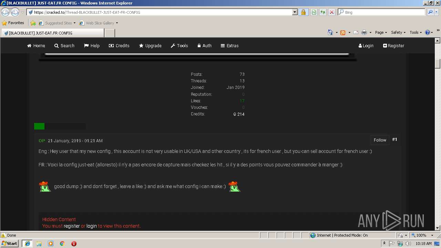Click the Credits value 214
The image size is (441, 248).
[239, 114]
